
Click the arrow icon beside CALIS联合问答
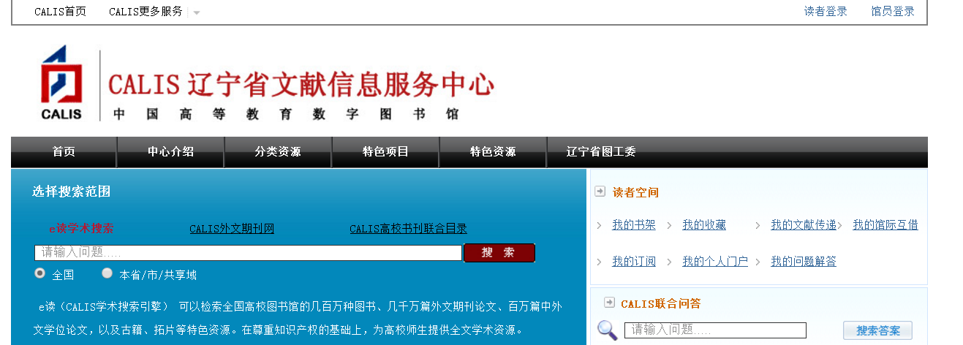(x=609, y=303)
